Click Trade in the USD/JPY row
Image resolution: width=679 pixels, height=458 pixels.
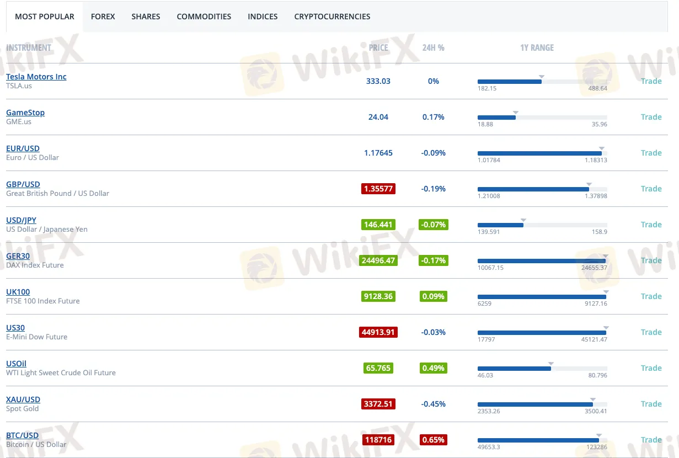[651, 225]
